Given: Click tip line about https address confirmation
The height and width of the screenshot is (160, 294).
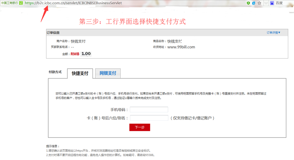Looking at the screenshot, I should click(x=99, y=150).
